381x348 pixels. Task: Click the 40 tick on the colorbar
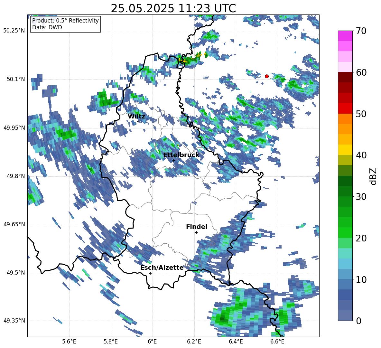tap(361, 155)
